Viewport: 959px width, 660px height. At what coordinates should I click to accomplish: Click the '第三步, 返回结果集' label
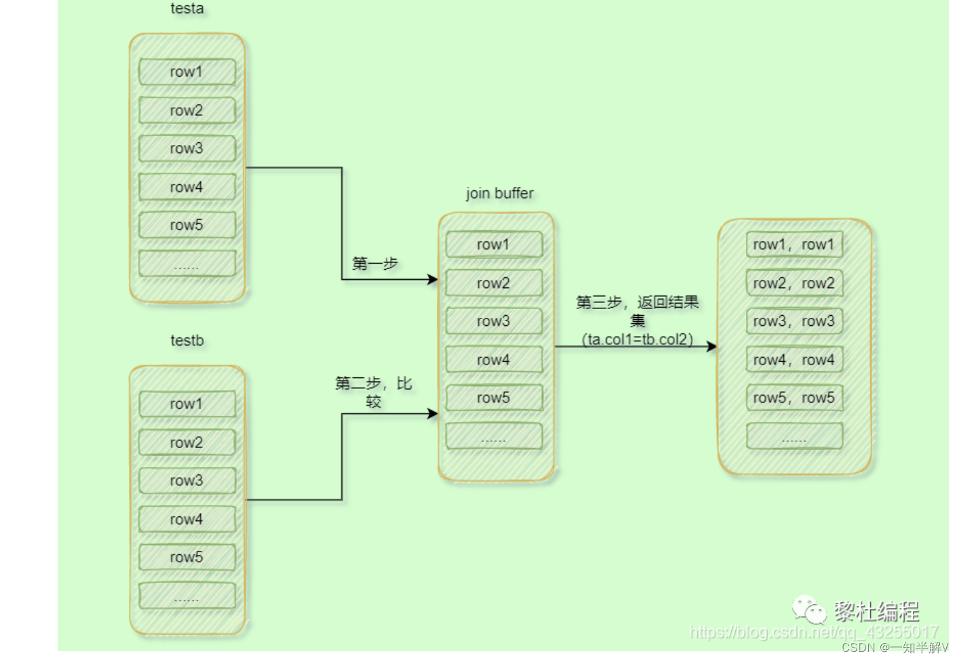pyautogui.click(x=638, y=311)
